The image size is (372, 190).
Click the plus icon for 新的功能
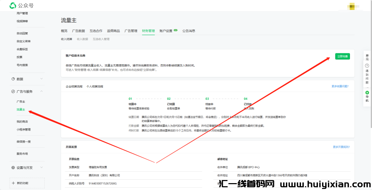[13, 183]
